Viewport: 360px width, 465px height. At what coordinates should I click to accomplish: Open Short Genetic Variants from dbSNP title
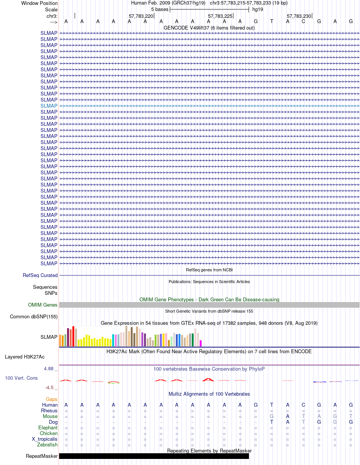[x=209, y=311]
